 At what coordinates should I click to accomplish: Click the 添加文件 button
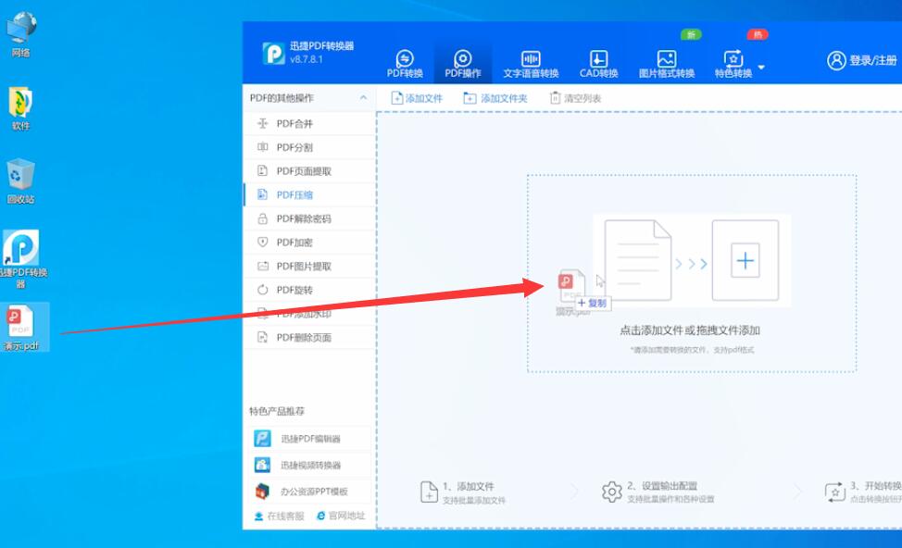coord(417,98)
